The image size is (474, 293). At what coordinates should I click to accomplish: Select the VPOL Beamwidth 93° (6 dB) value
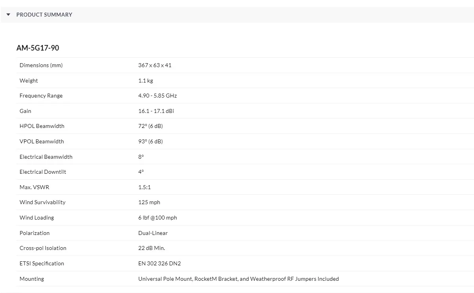coord(150,141)
